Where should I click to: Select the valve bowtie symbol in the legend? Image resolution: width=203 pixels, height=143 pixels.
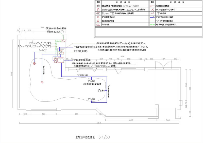click(153, 10)
